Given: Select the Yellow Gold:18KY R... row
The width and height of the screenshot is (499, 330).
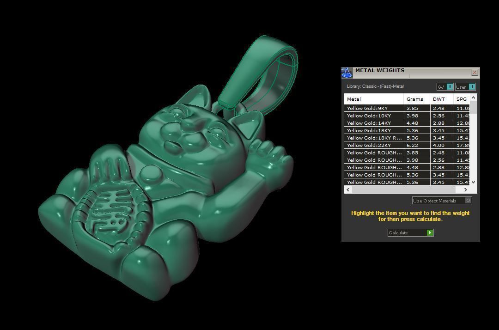Looking at the screenshot, I should tap(407, 138).
